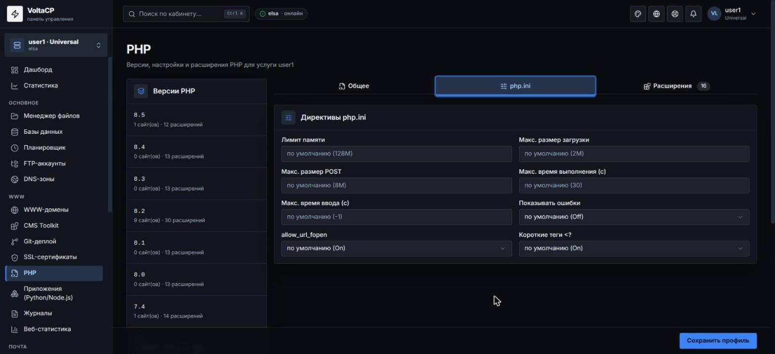Image resolution: width=775 pixels, height=354 pixels.
Task: Select PHP version 8.4 in the list
Action: [197, 152]
